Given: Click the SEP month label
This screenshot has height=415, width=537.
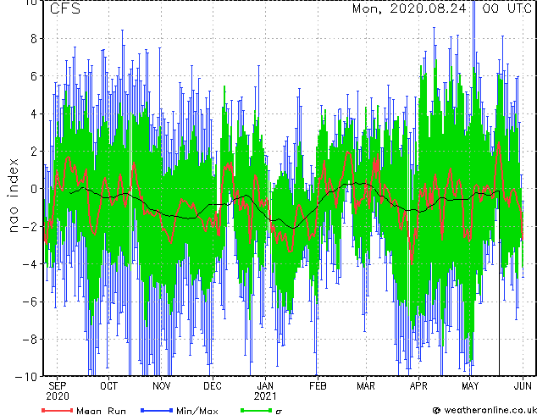Looking at the screenshot, I should pos(58,386).
